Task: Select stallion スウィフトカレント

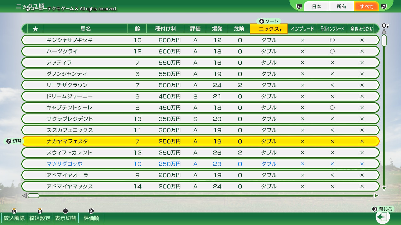Action: click(x=200, y=152)
